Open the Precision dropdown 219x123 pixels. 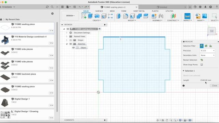pos(207,51)
